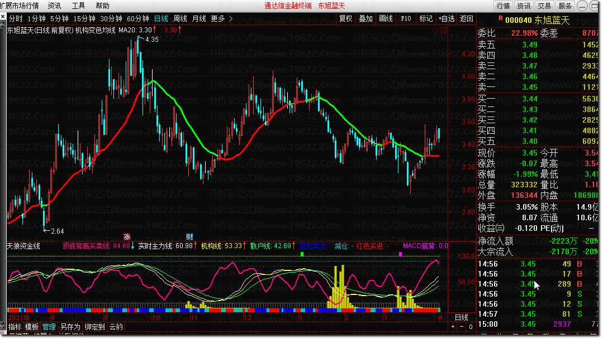Open F10 company information
The height and width of the screenshot is (339, 603).
(406, 18)
